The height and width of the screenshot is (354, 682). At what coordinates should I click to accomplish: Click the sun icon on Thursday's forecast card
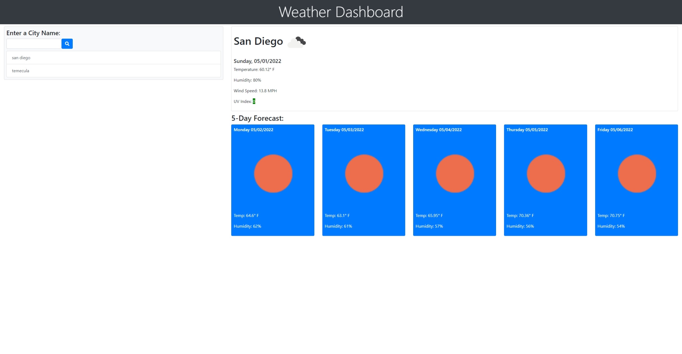(546, 173)
